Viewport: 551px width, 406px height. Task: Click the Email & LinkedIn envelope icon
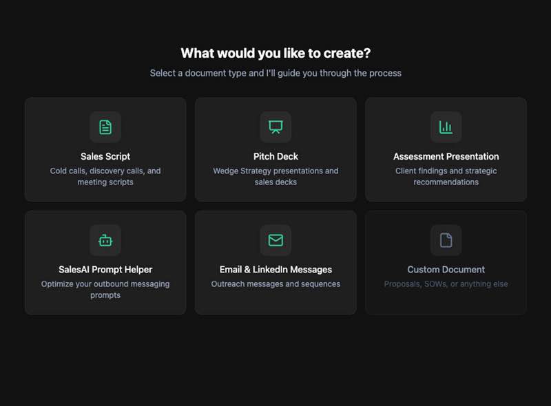click(x=275, y=240)
